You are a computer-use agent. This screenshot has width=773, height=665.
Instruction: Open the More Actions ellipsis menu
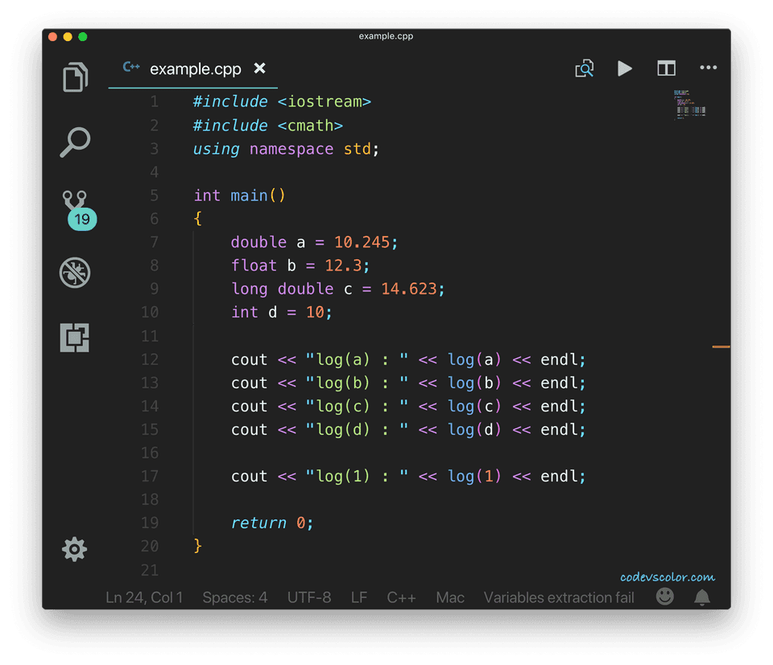(x=709, y=68)
